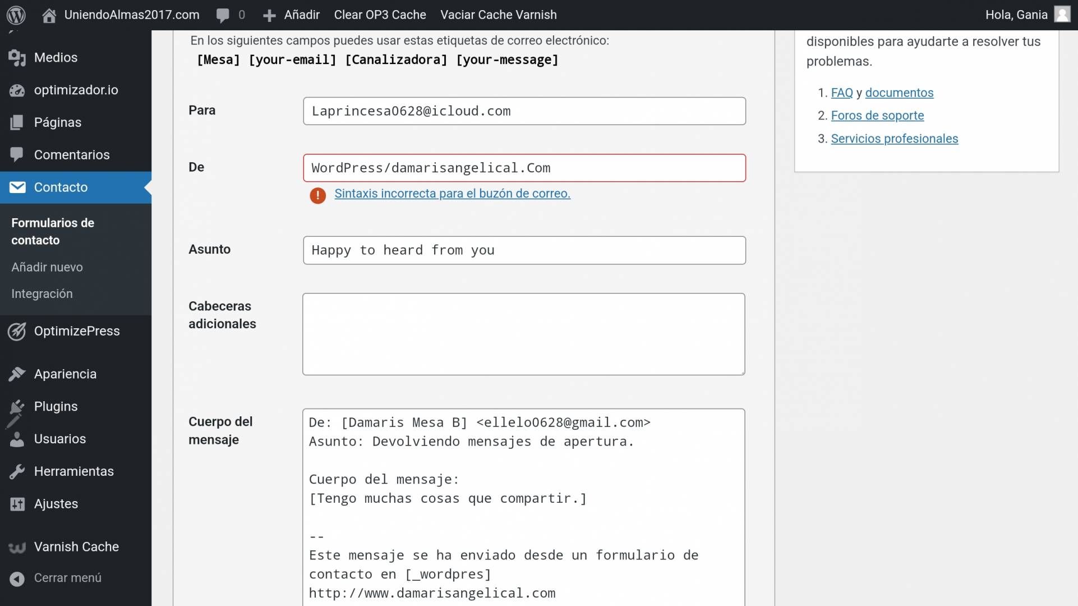Screen dimensions: 1078x606
Task: Click the Herramientas wrench icon
Action: point(17,471)
